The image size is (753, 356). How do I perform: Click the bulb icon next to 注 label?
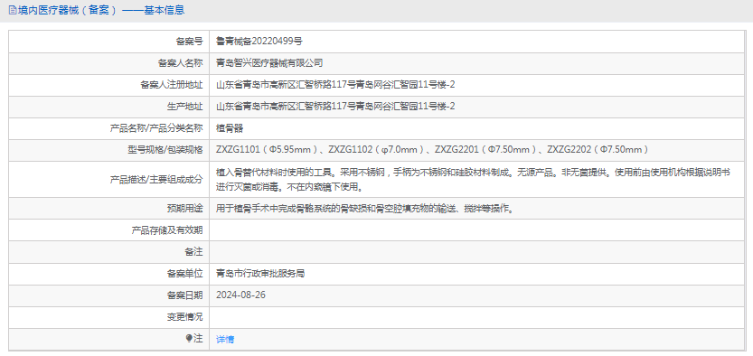[x=189, y=339]
